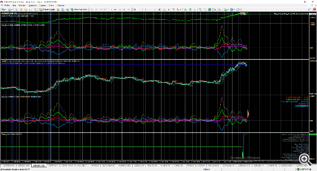Switch to the NAS100,H1 chart tab

pyautogui.click(x=152, y=166)
